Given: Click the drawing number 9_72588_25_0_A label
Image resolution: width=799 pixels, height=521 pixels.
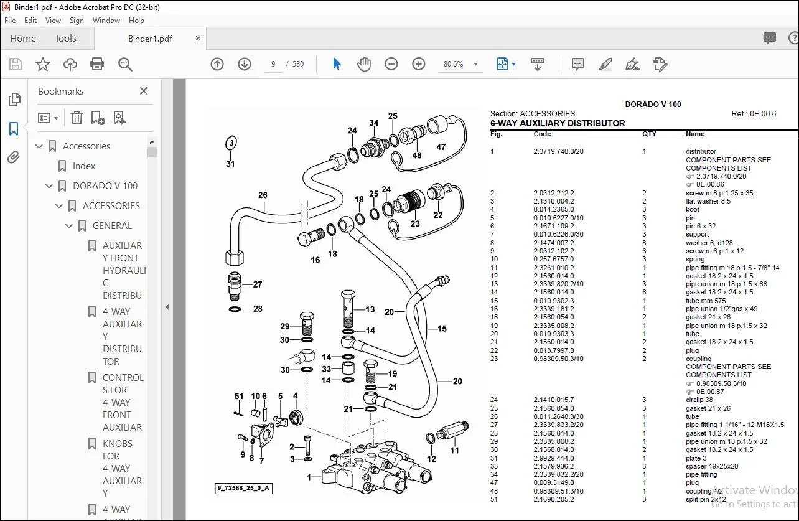Looking at the screenshot, I should (243, 488).
